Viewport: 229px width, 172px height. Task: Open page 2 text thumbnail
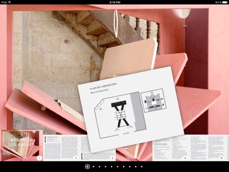[x=61, y=148]
